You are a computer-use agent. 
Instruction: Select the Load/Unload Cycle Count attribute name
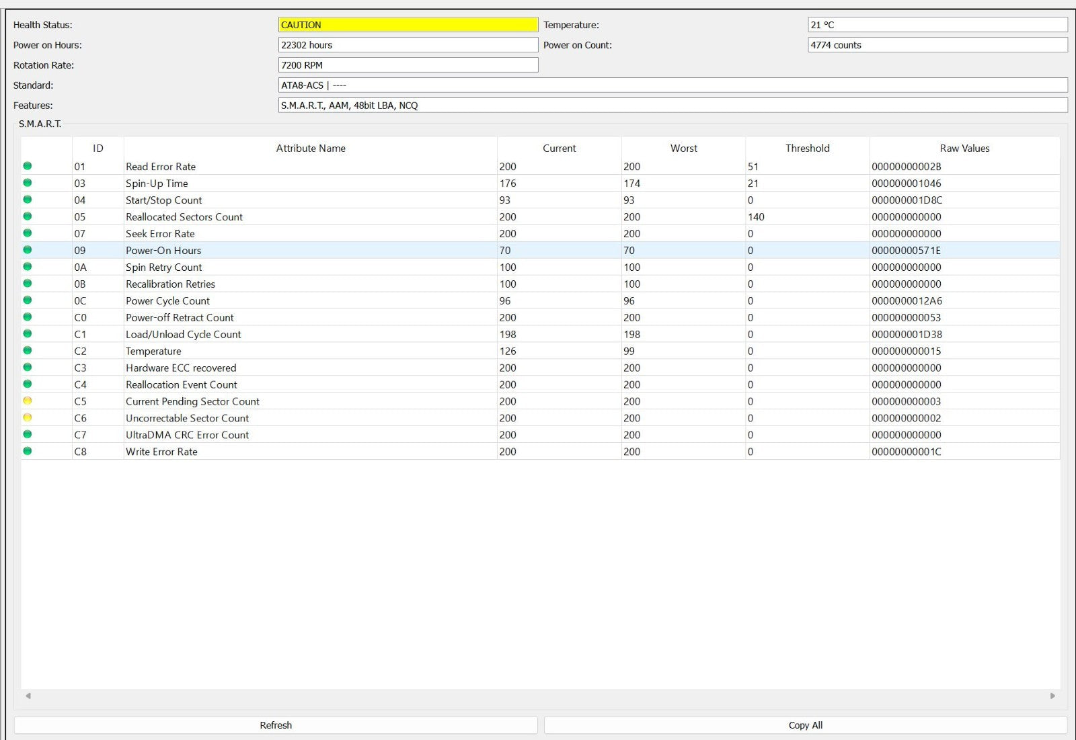pos(183,335)
